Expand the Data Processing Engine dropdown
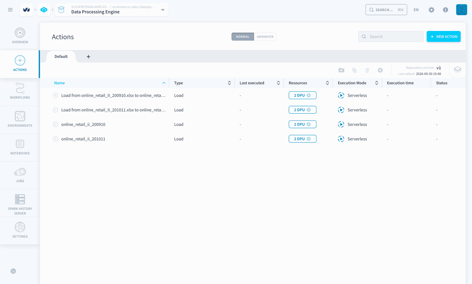 (163, 10)
